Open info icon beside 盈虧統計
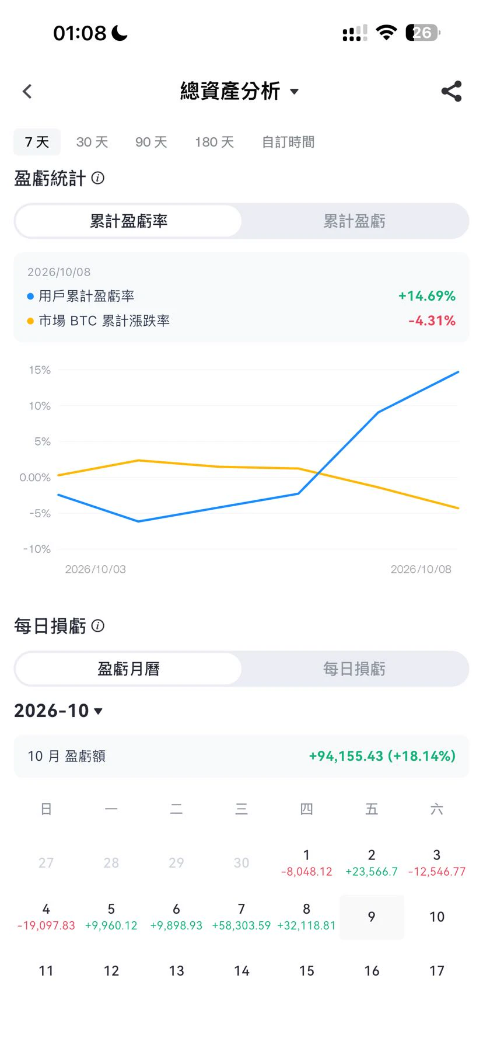This screenshot has height=1048, width=483. 98,178
